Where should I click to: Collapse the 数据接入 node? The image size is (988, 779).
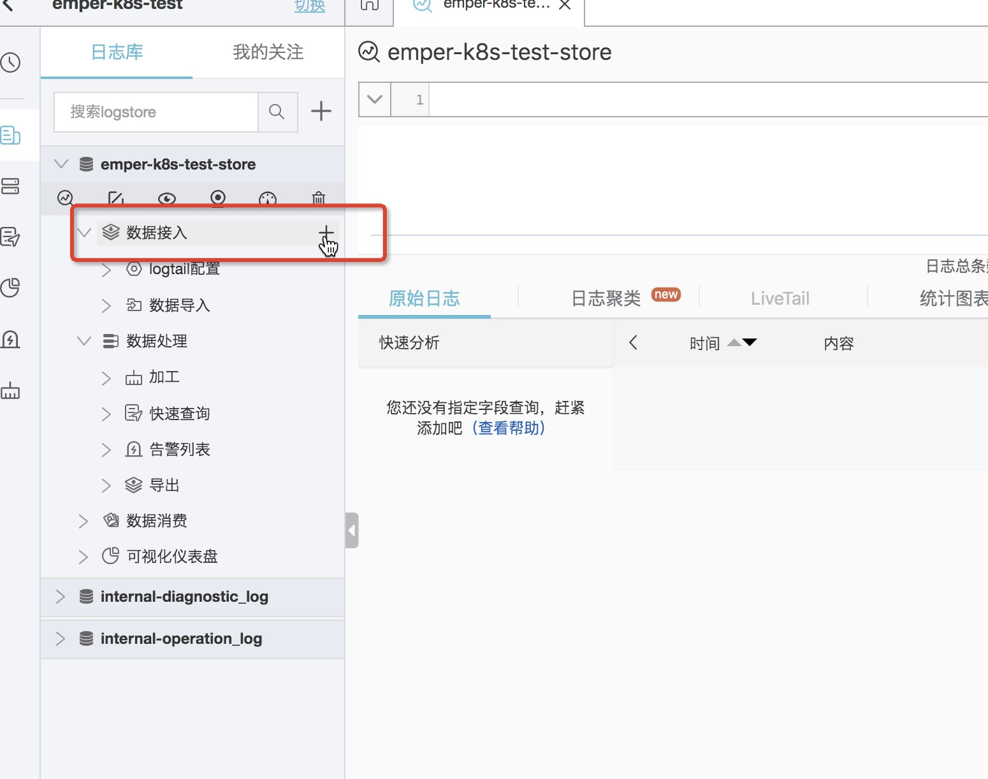pos(84,233)
